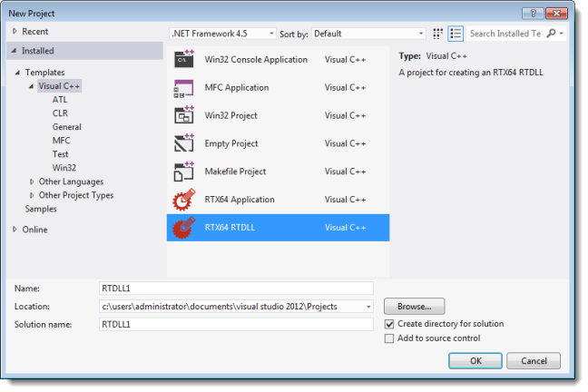
Task: Select the Win32 Project row text
Action: (230, 115)
